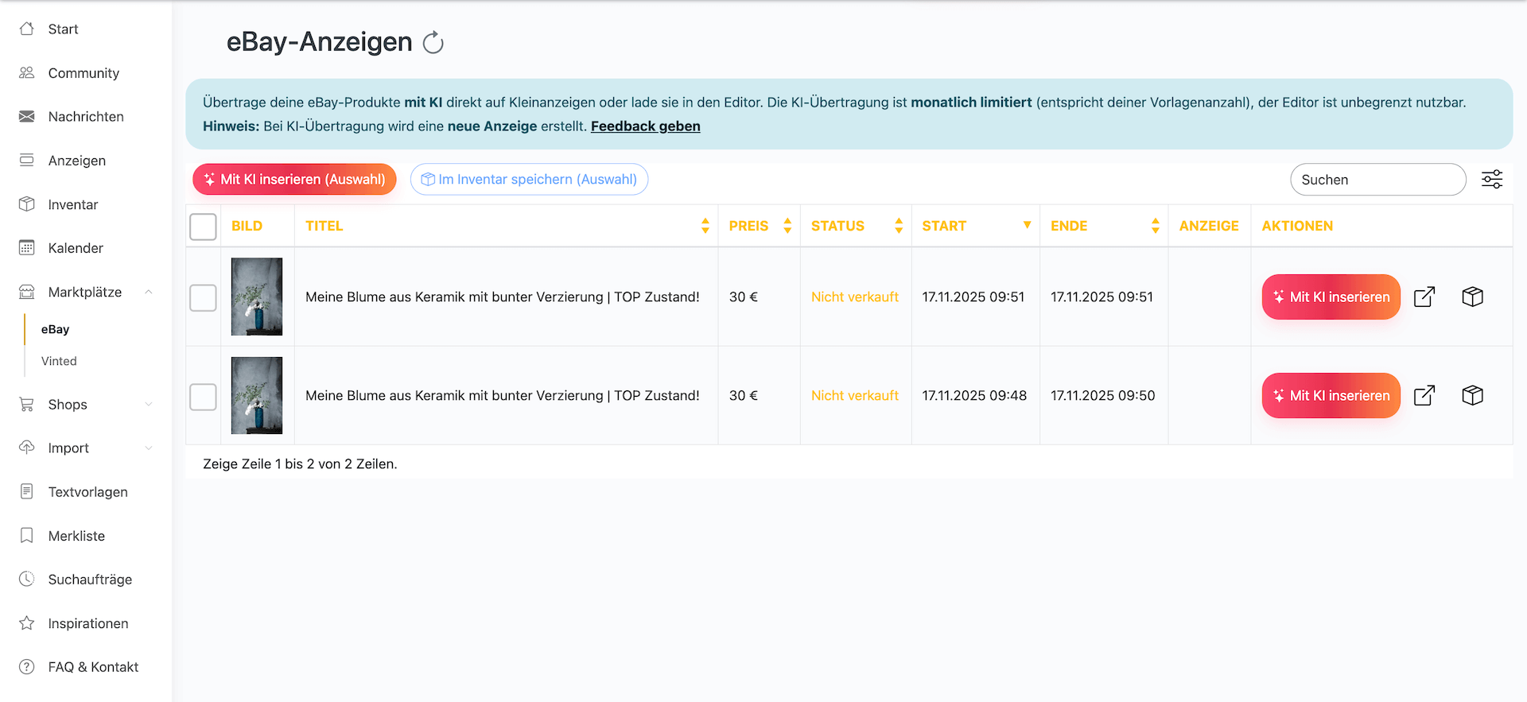Viewport: 1527px width, 702px height.
Task: Switch to Vinted marketplace submenu item
Action: [x=59, y=361]
